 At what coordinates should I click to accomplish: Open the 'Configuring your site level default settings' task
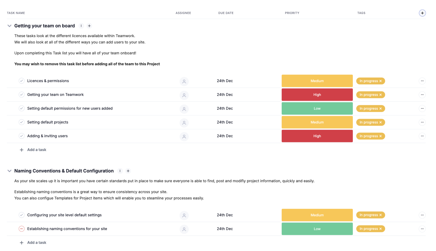[64, 215]
